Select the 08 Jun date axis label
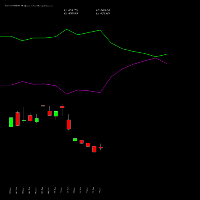 point(42,190)
